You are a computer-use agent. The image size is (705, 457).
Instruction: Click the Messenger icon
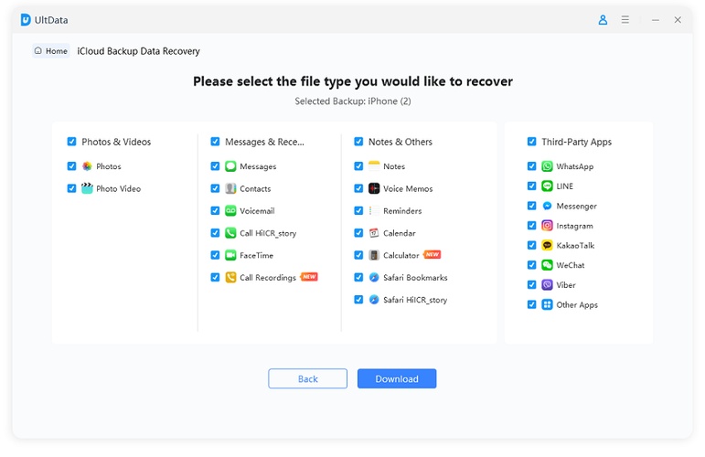[547, 206]
